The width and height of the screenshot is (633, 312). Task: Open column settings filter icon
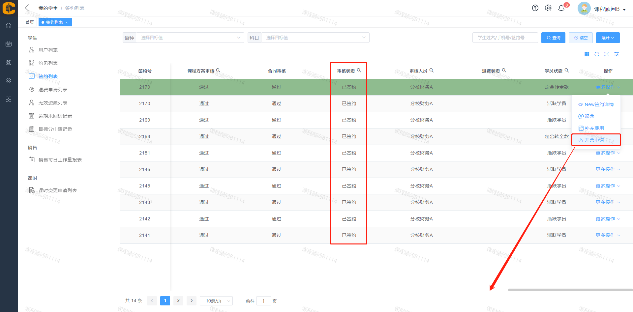tap(617, 54)
